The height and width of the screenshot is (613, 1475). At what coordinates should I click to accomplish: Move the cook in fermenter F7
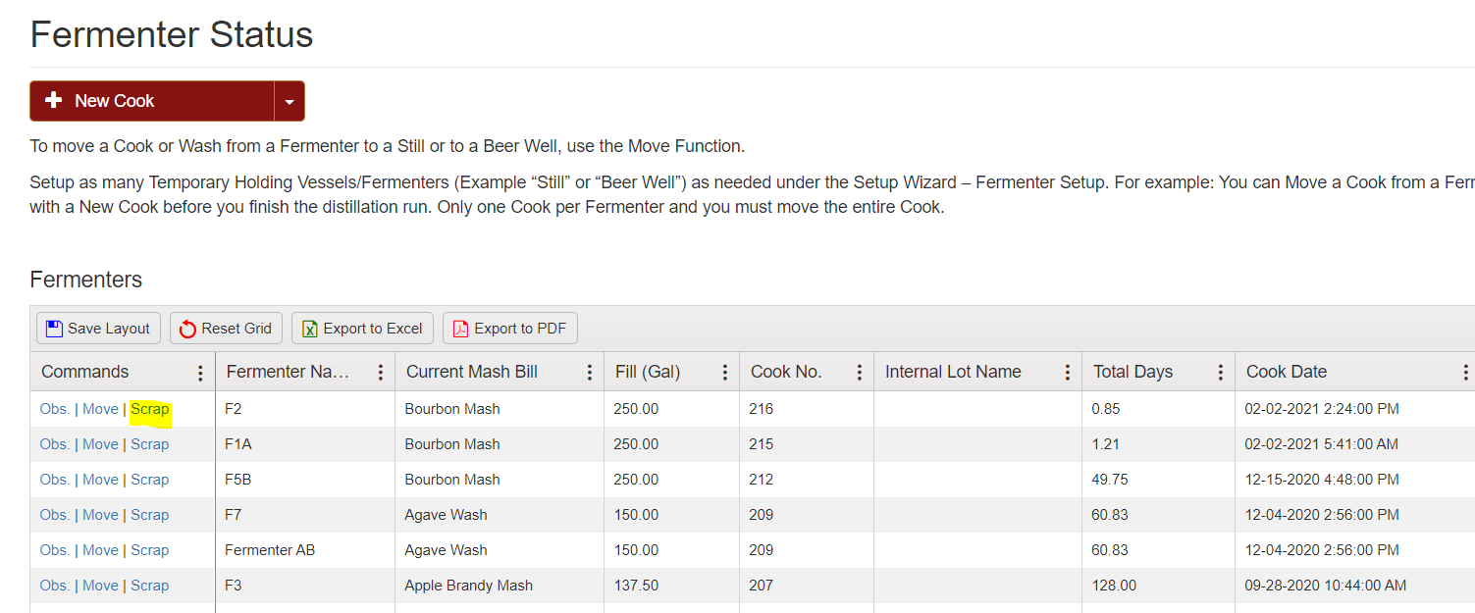point(100,515)
